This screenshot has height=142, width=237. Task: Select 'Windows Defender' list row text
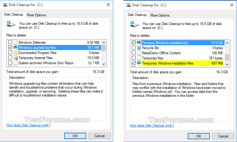(32, 42)
